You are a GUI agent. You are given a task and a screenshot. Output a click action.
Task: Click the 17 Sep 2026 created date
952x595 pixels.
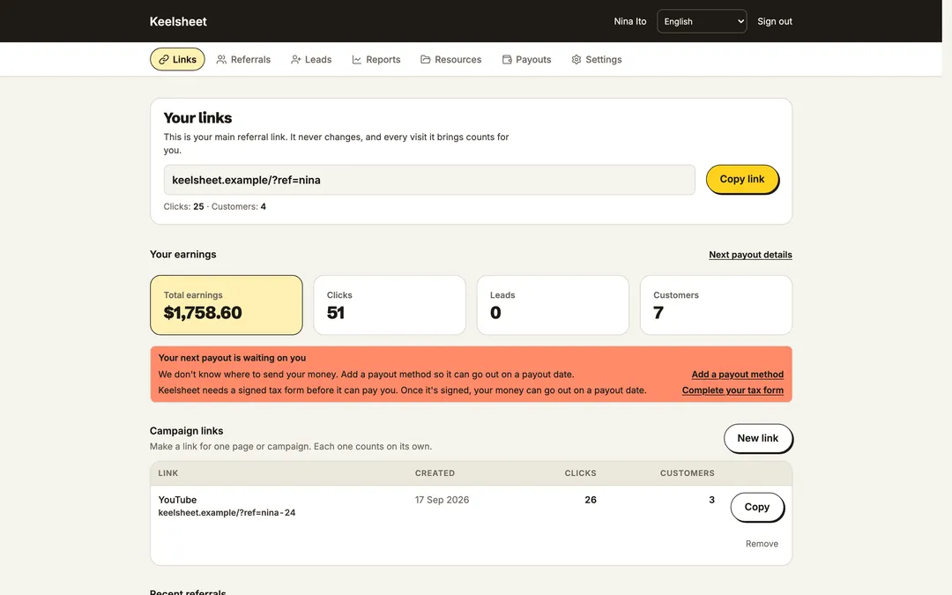(442, 500)
